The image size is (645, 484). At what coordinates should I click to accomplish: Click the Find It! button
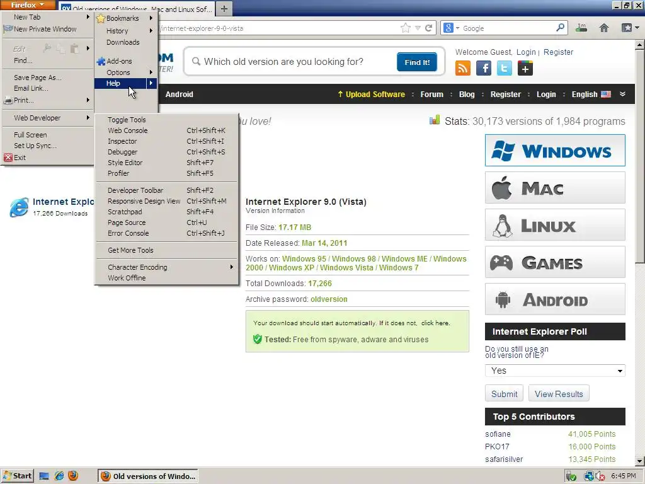click(417, 62)
